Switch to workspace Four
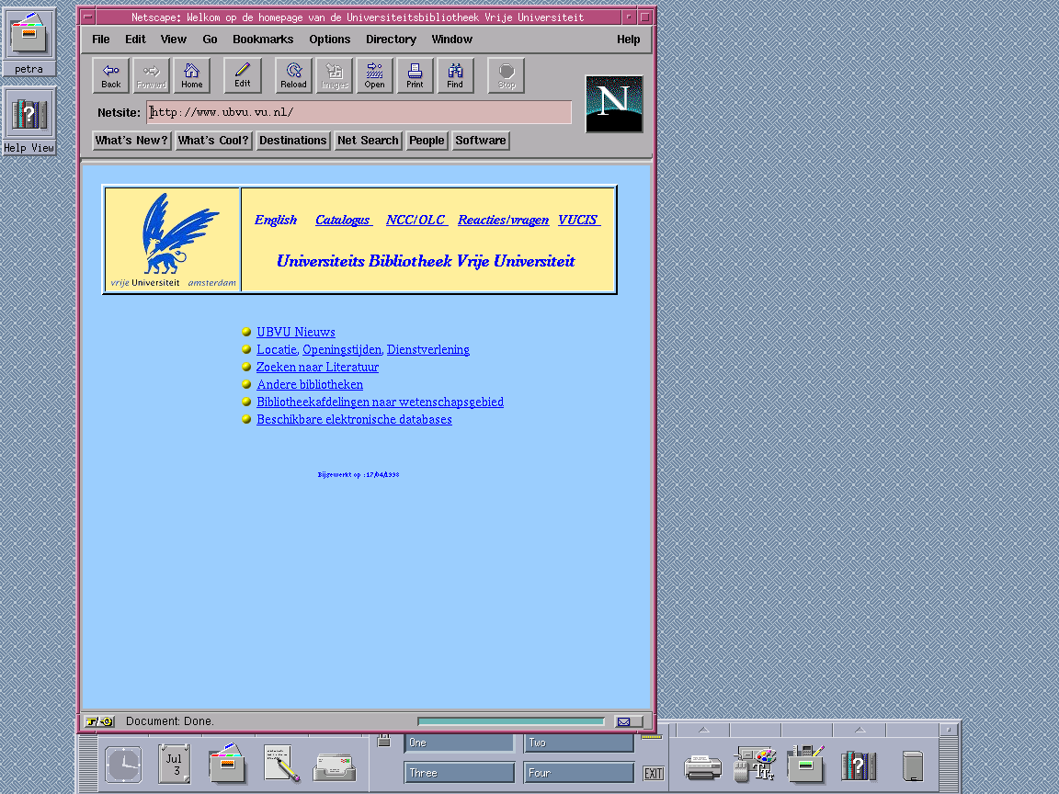Image resolution: width=1059 pixels, height=794 pixels. pyautogui.click(x=579, y=773)
